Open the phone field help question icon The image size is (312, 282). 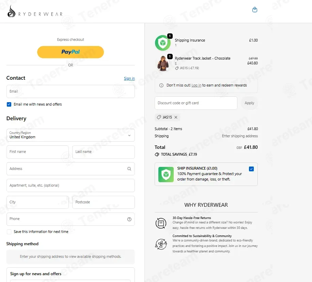click(129, 219)
